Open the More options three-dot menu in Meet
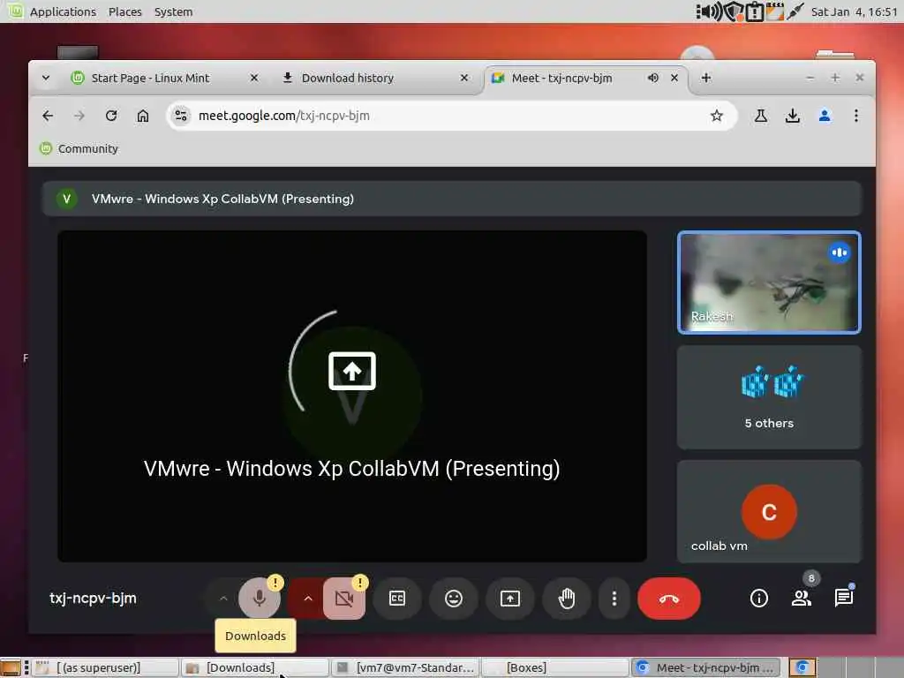The width and height of the screenshot is (904, 678). (614, 599)
